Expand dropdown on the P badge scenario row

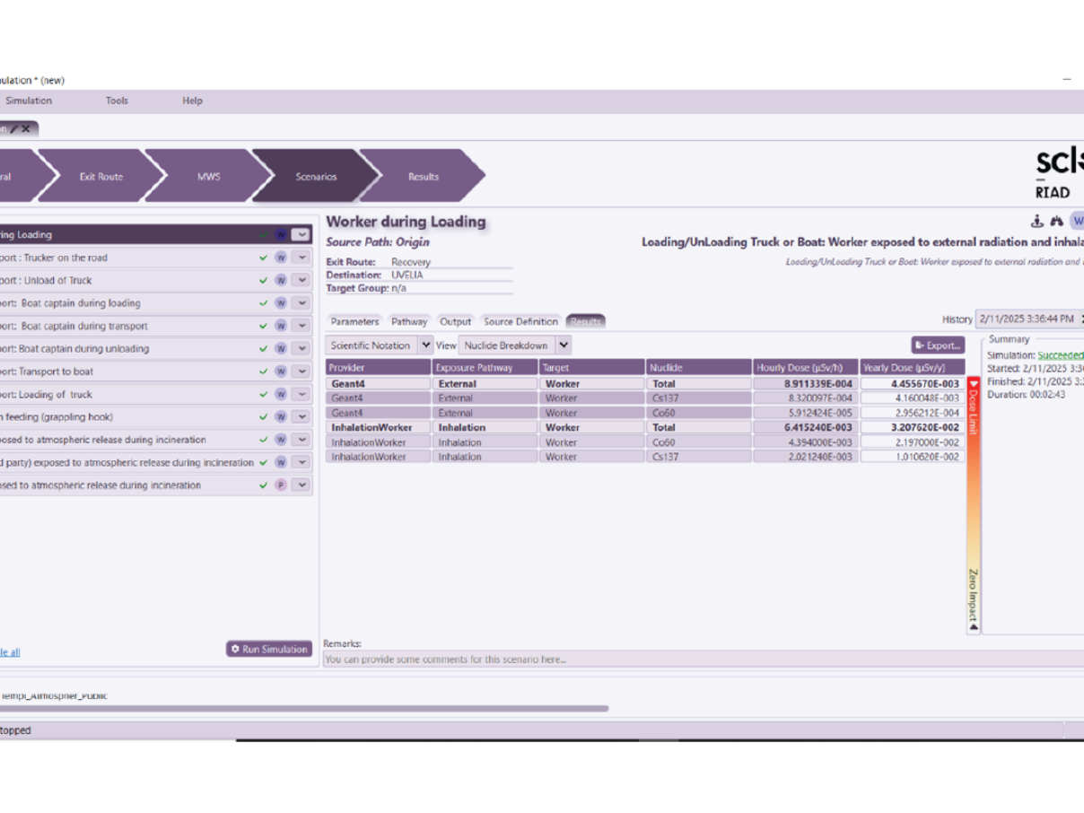point(302,485)
